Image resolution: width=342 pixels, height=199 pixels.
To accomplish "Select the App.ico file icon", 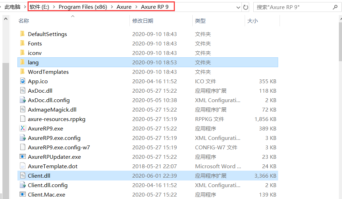I will 23,81.
